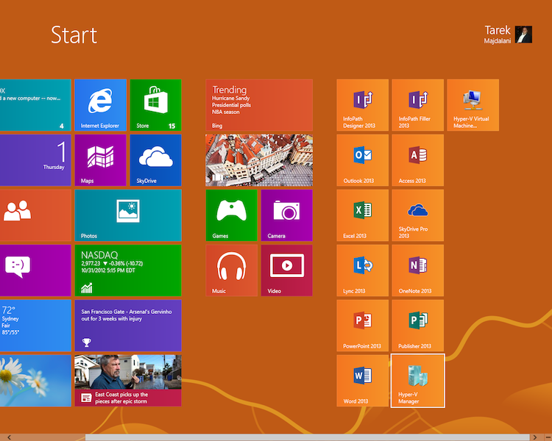The image size is (552, 441).
Task: Open the Camera app tile
Action: 286,215
